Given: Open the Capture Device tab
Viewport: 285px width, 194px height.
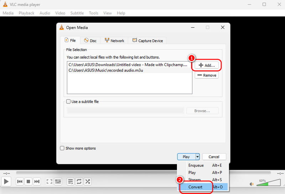Looking at the screenshot, I should [x=147, y=41].
